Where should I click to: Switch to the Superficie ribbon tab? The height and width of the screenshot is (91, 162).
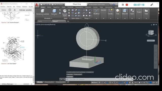click(56, 7)
